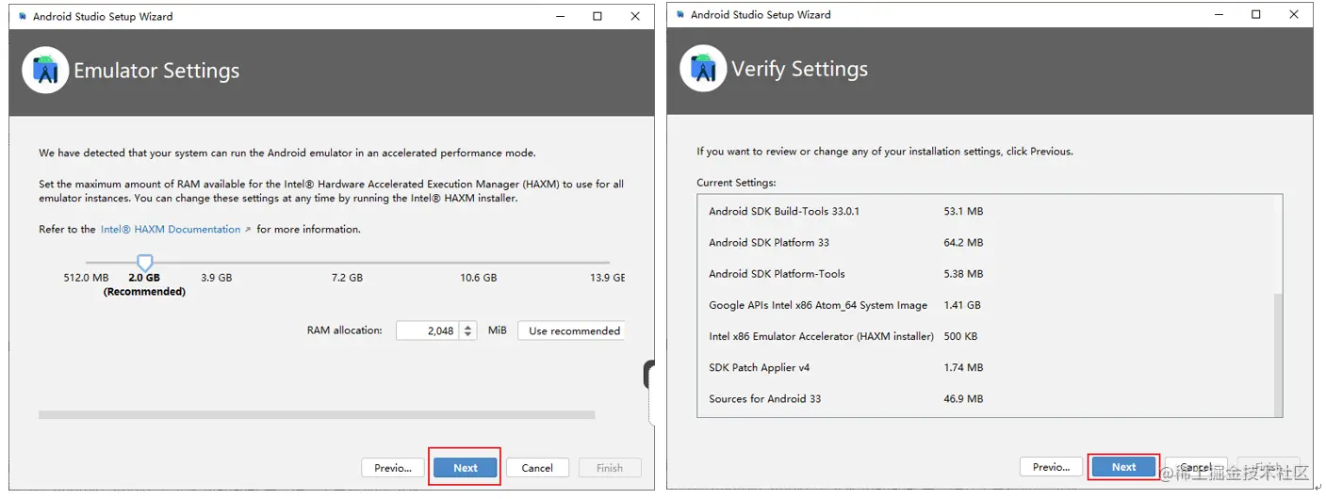Click the RAM allocation spinner arrows
This screenshot has width=1326, height=499.
point(468,330)
